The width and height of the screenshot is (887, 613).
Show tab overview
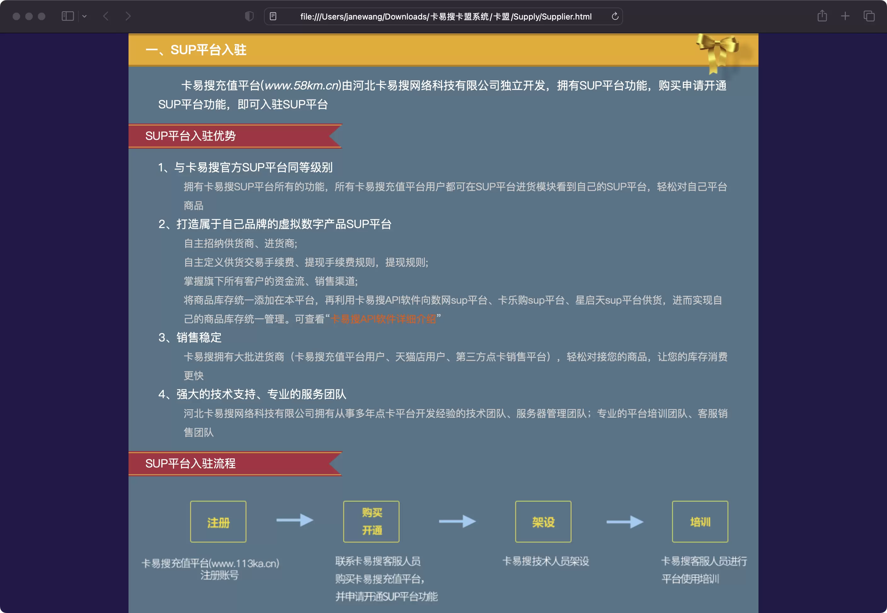(x=869, y=16)
